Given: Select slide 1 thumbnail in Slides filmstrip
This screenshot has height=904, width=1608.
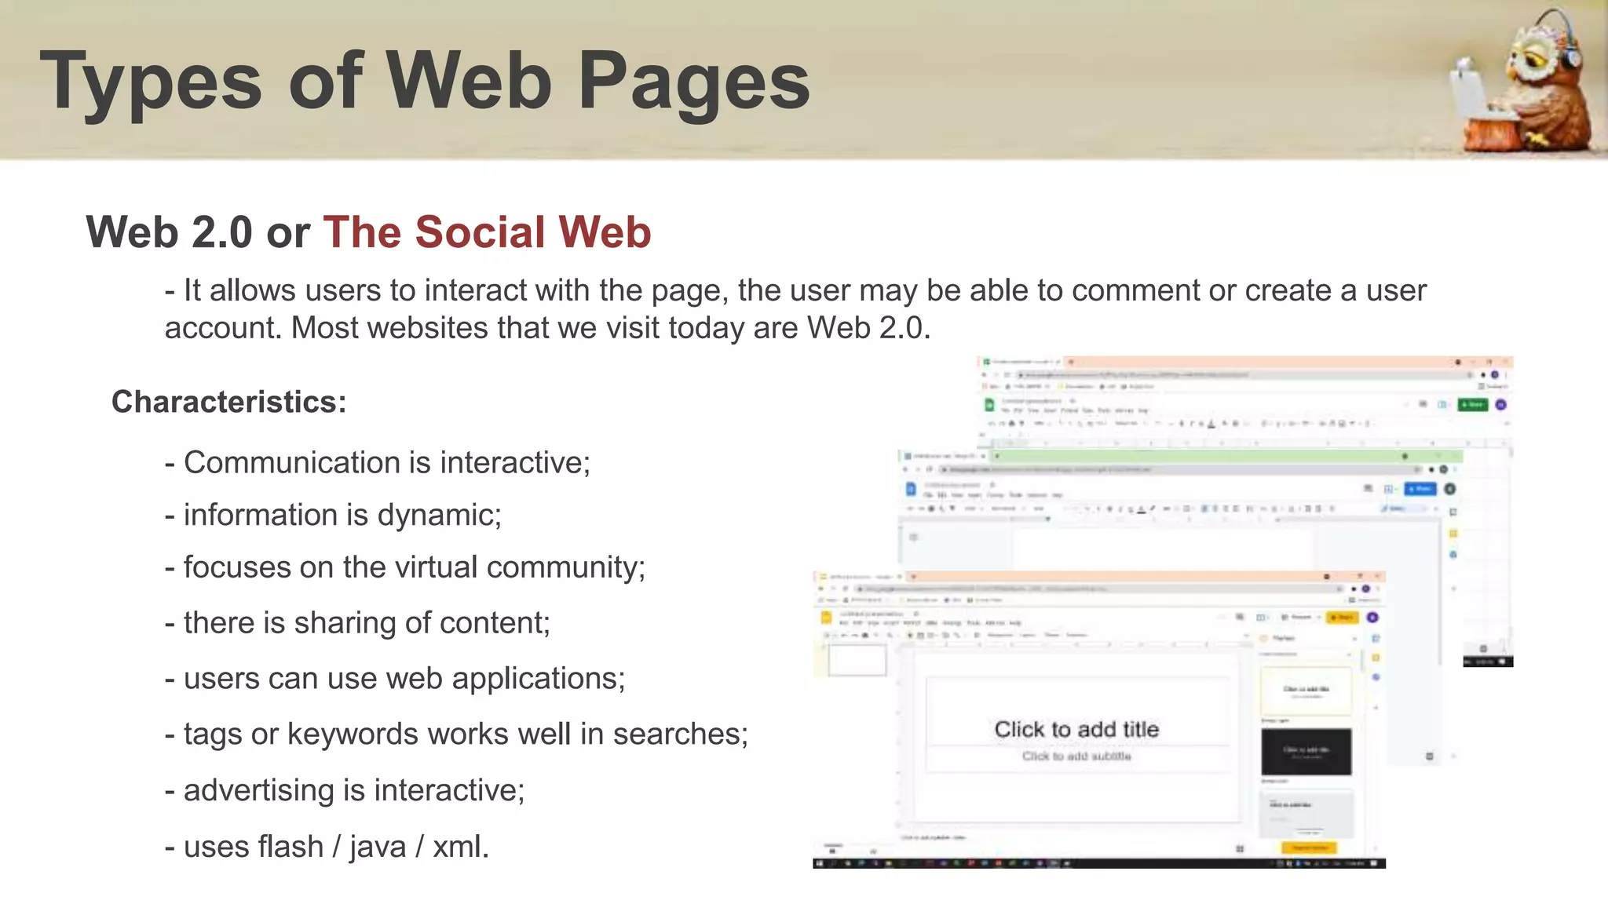Looking at the screenshot, I should point(857,660).
